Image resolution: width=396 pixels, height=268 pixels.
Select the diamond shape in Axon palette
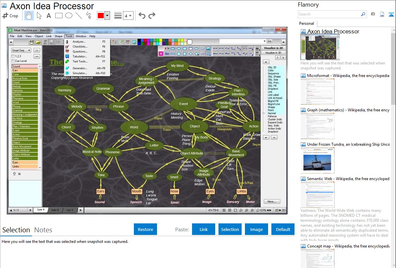(191, 54)
